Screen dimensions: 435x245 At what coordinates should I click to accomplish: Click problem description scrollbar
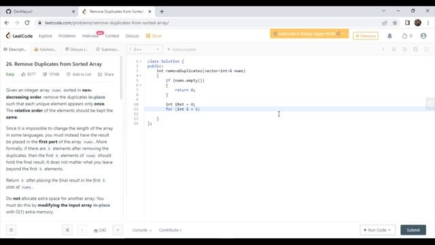(x=121, y=78)
